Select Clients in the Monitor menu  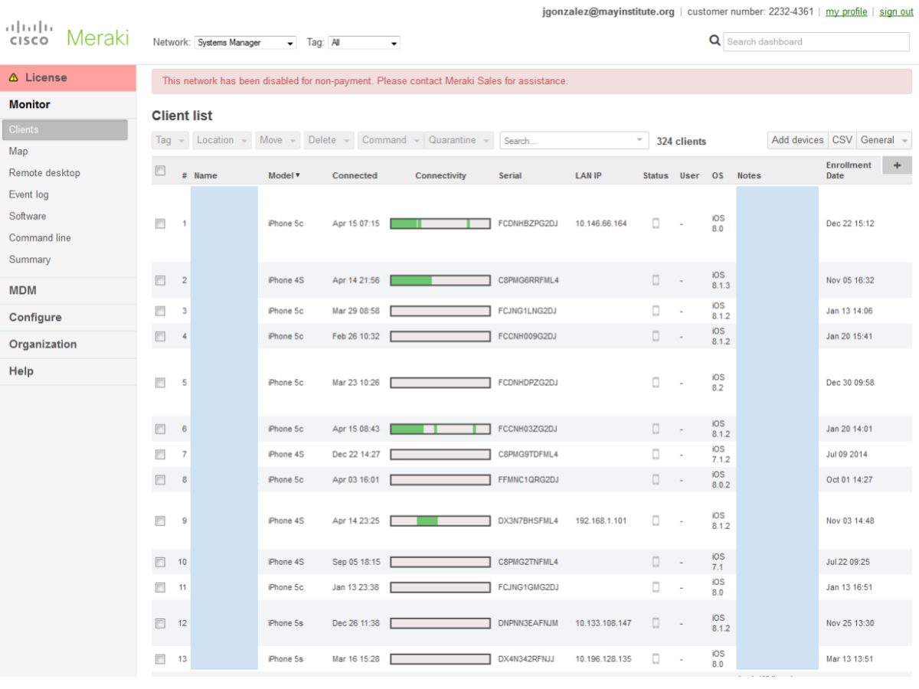(64, 130)
